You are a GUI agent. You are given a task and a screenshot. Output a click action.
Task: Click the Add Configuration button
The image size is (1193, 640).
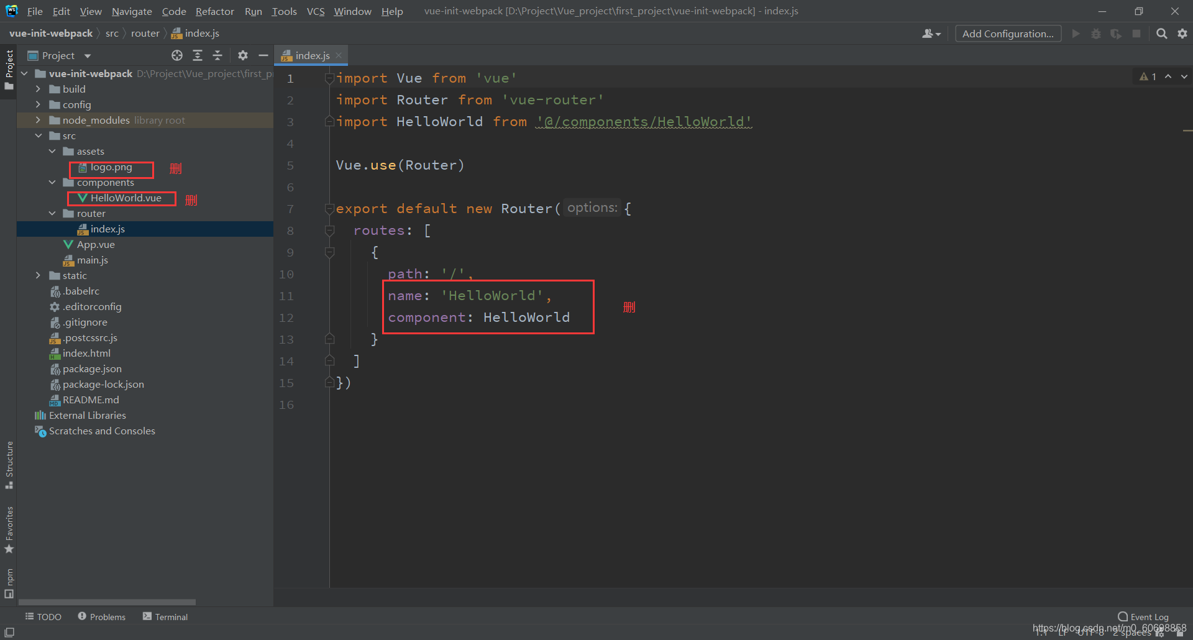tap(1007, 34)
